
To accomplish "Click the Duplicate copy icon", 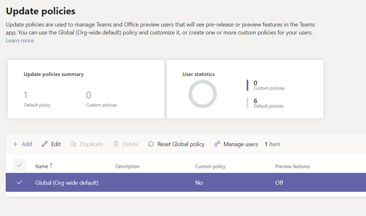I will point(73,144).
